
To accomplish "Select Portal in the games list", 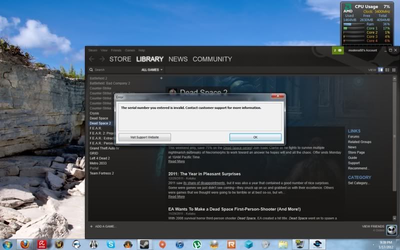I will (x=94, y=168).
